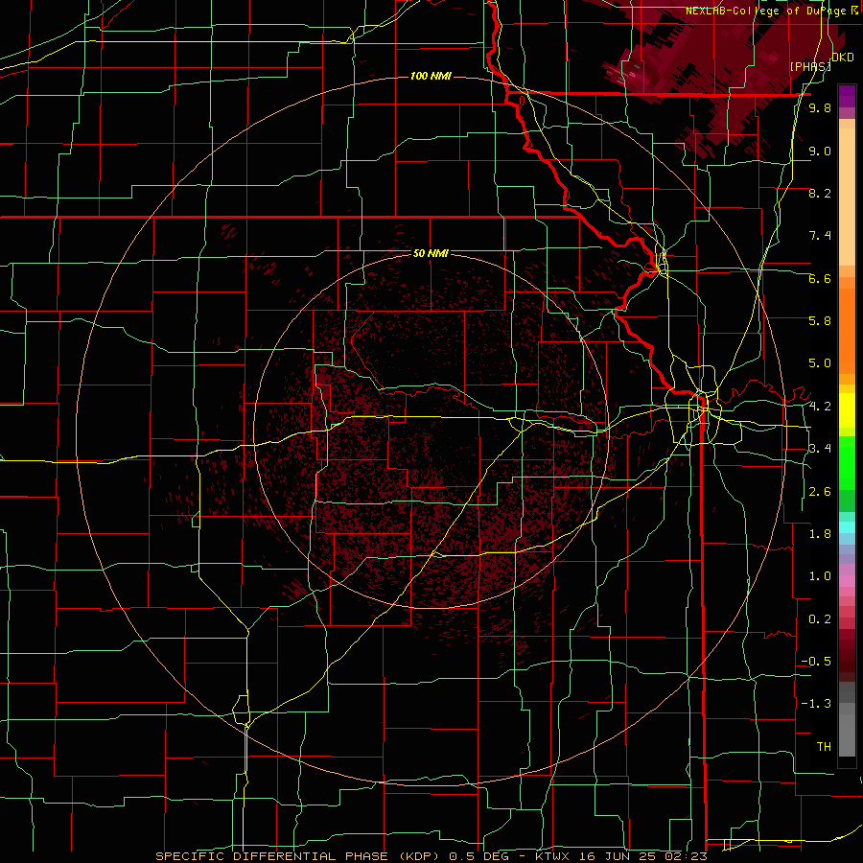The width and height of the screenshot is (863, 863).
Task: Click the [PHAS] units label
Action: (x=810, y=66)
